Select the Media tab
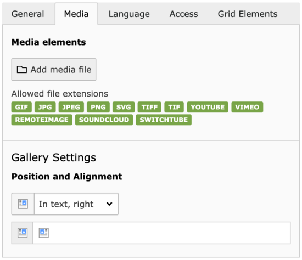302x260 pixels. (76, 14)
